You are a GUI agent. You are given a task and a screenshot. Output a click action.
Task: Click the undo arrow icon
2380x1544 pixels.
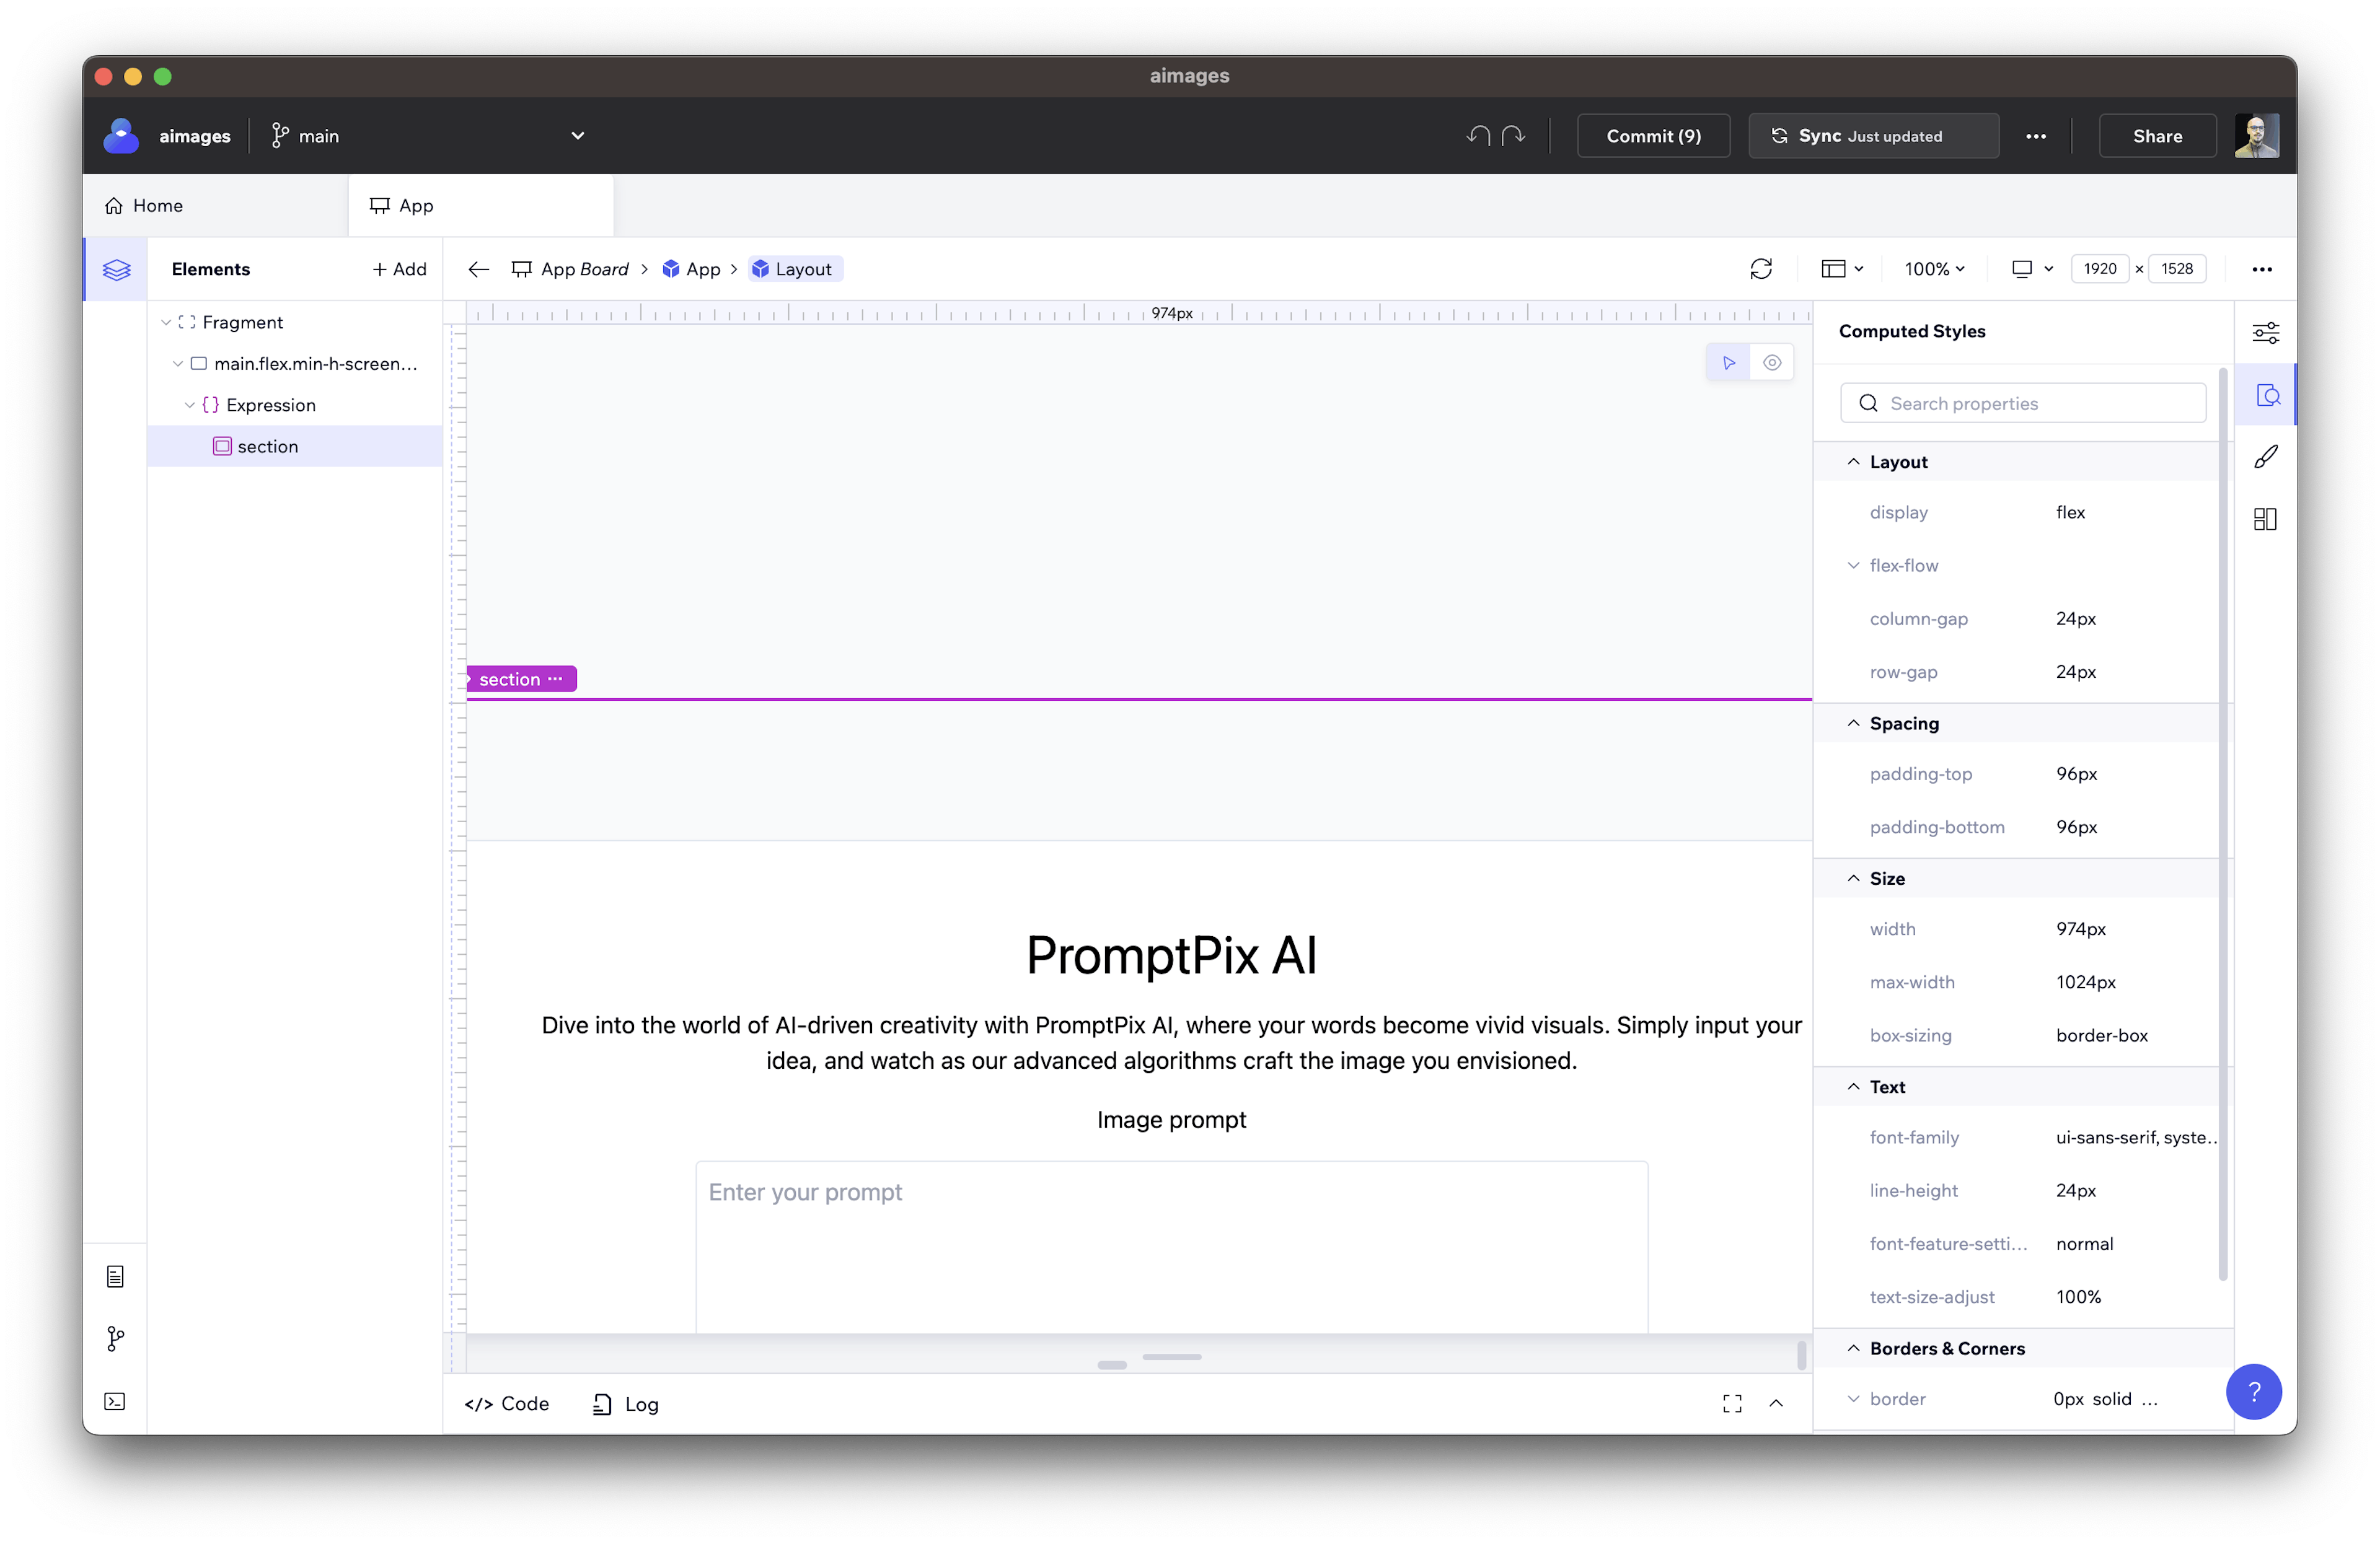(x=1478, y=136)
